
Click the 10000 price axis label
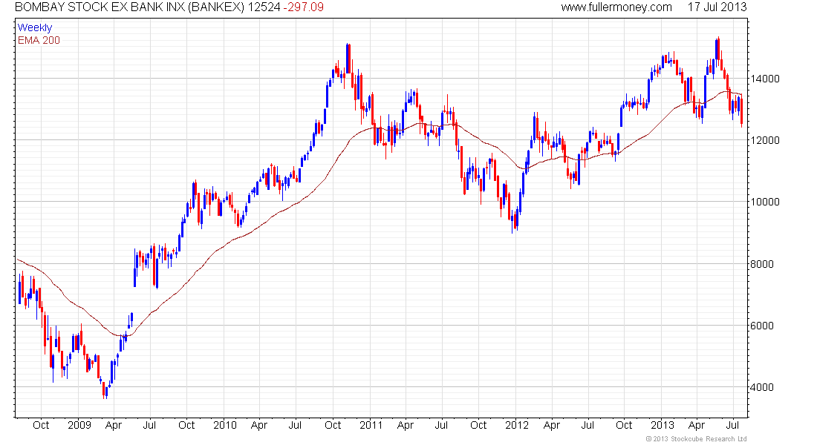[765, 202]
